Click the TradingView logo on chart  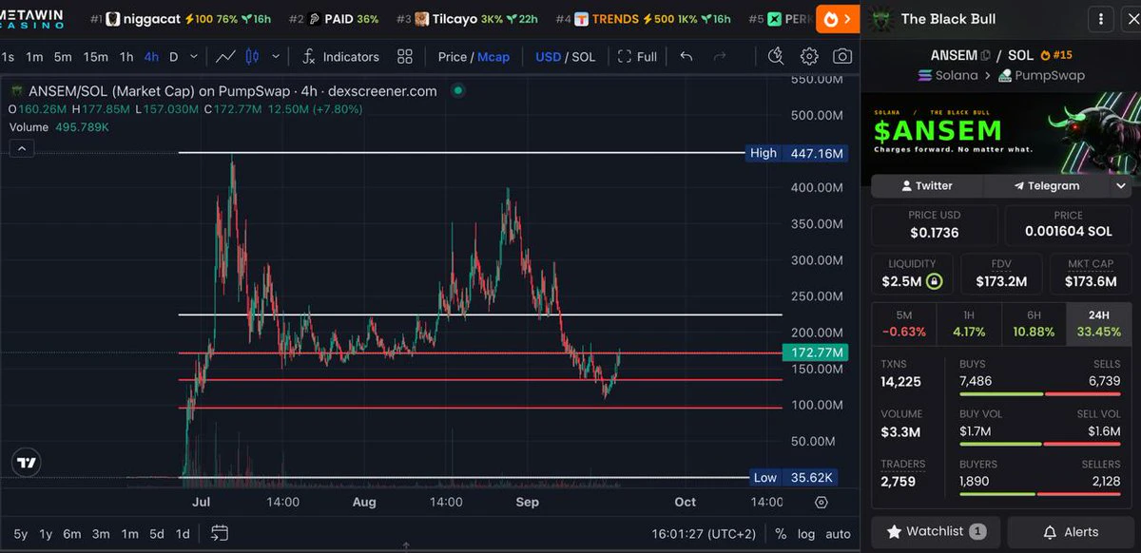click(x=28, y=464)
